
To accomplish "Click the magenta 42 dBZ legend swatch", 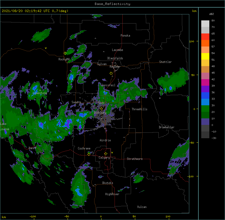I will click(x=205, y=82).
